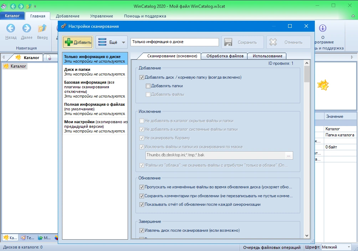
Task: Switch to Сканирование (основное) tab
Action: 172,56
